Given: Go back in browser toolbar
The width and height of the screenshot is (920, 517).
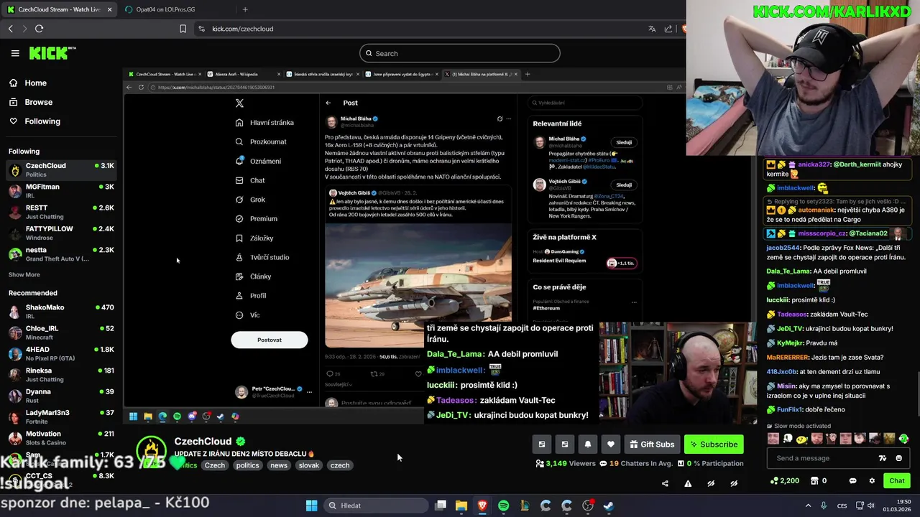Looking at the screenshot, I should click(10, 29).
